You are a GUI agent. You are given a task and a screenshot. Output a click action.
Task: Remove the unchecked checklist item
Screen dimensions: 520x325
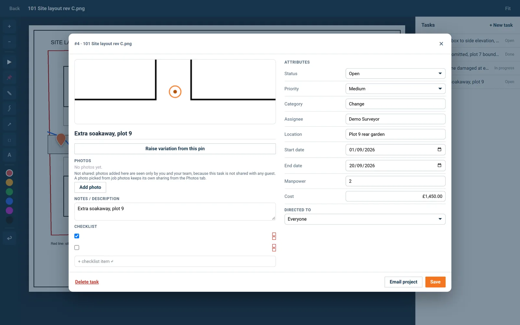pos(274,248)
